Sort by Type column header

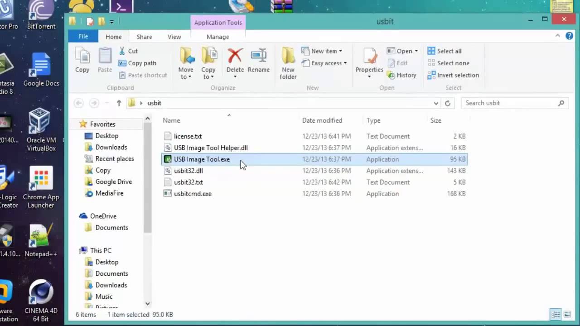pos(373,120)
